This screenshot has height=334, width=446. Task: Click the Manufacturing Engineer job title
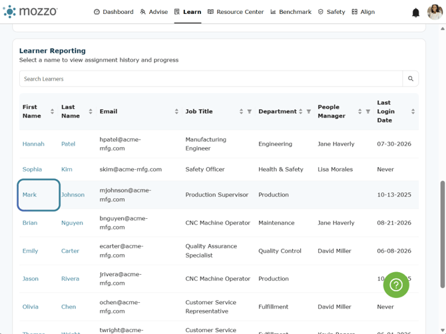click(x=206, y=144)
